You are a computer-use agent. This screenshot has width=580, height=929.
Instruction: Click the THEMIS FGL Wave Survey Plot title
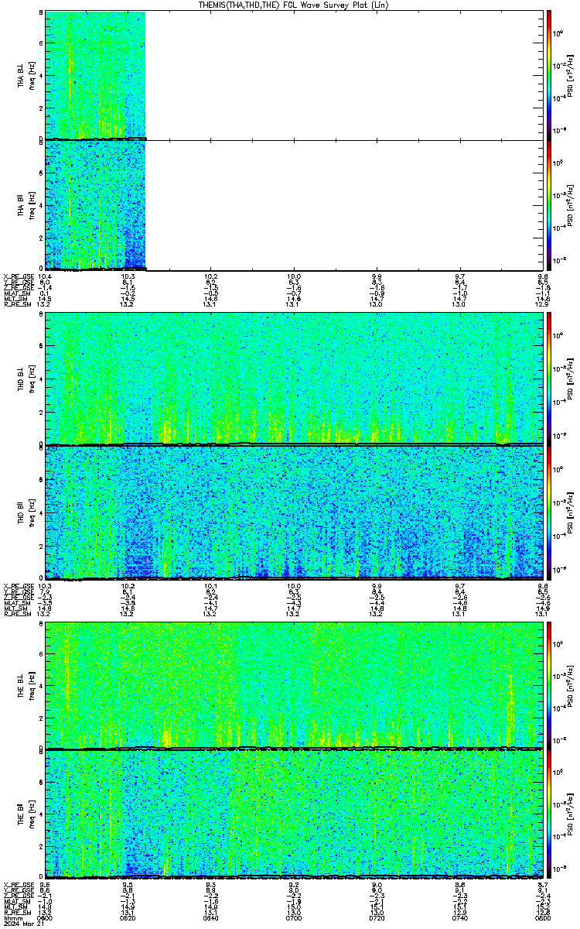coord(294,5)
